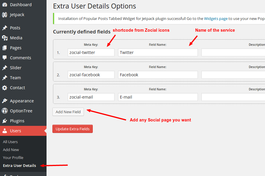Click the Appearance paintbrush icon
Screen dimensions: 265x176
5,101
